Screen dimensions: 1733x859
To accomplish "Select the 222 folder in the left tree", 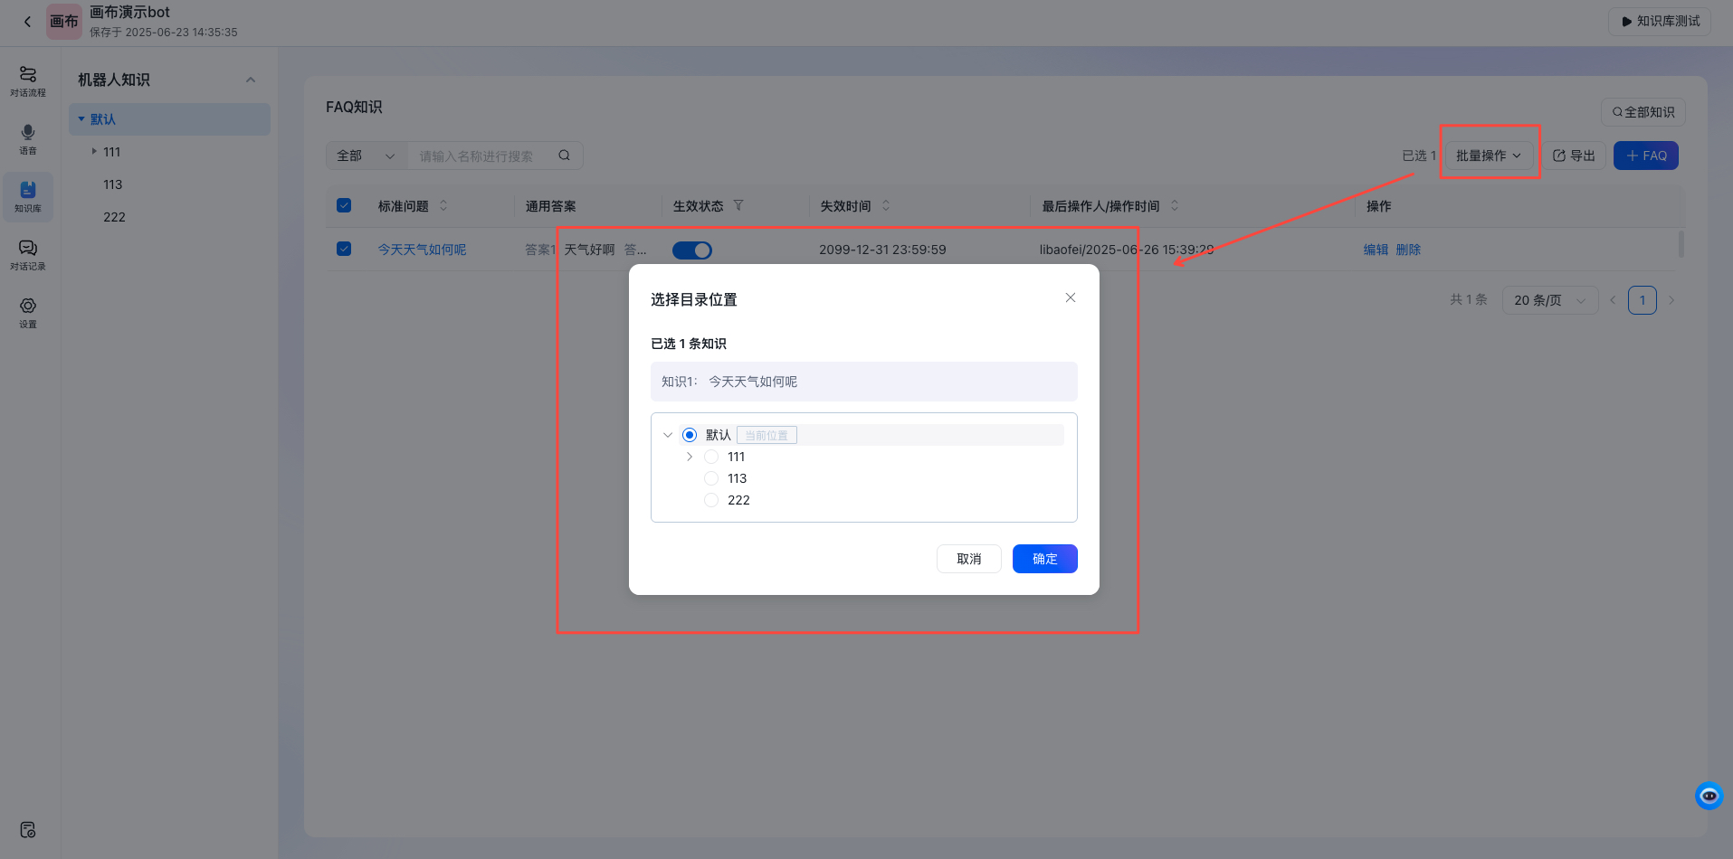I will (114, 216).
